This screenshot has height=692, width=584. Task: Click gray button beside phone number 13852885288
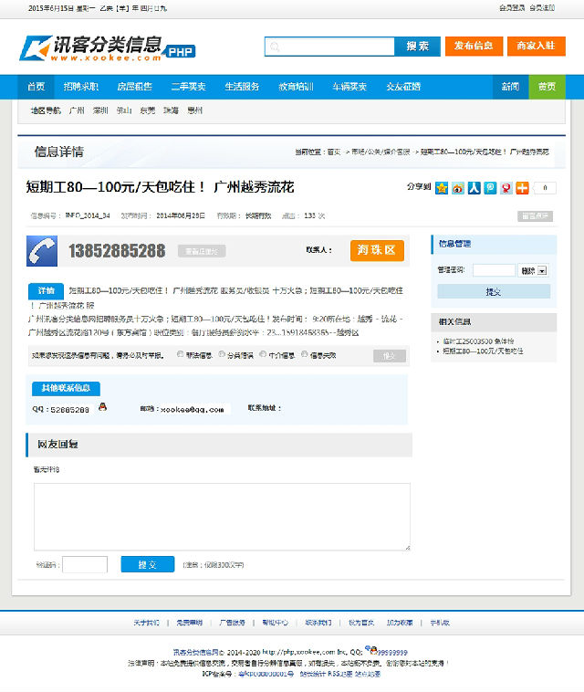(x=202, y=251)
